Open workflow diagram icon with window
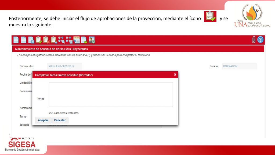 [x=69, y=40]
